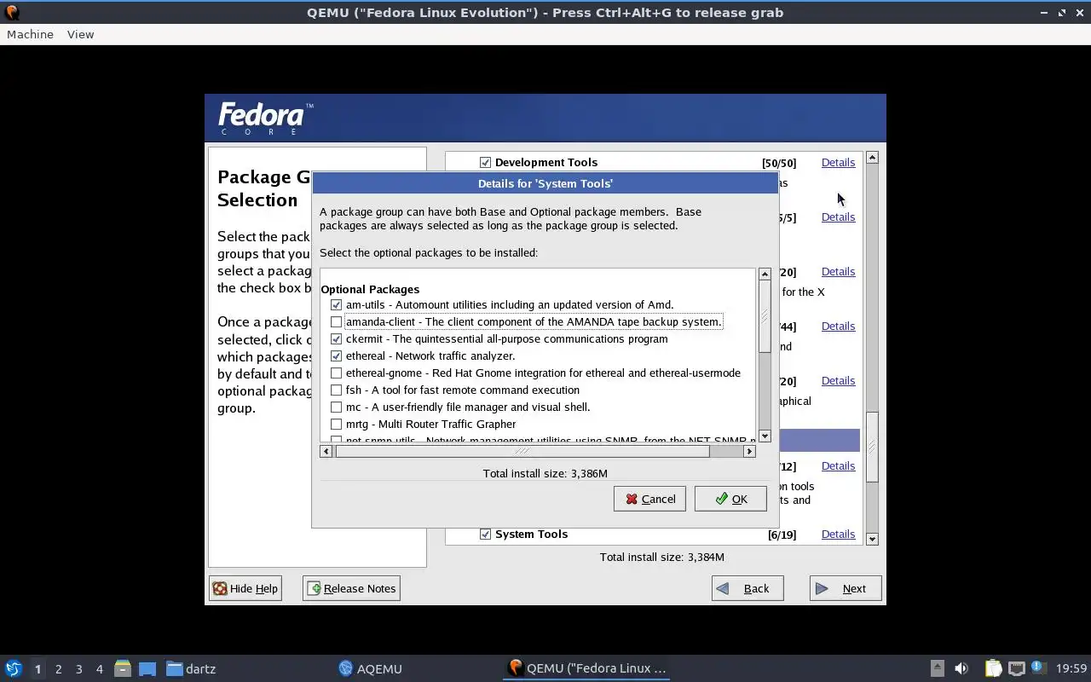The width and height of the screenshot is (1091, 682).
Task: Open the Machine menu
Action: pos(30,34)
